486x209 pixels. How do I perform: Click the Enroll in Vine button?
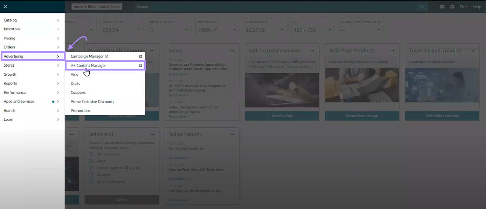pyautogui.click(x=282, y=116)
